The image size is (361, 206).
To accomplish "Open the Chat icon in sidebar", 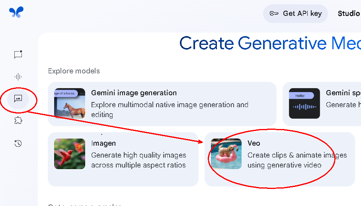I will click(18, 55).
